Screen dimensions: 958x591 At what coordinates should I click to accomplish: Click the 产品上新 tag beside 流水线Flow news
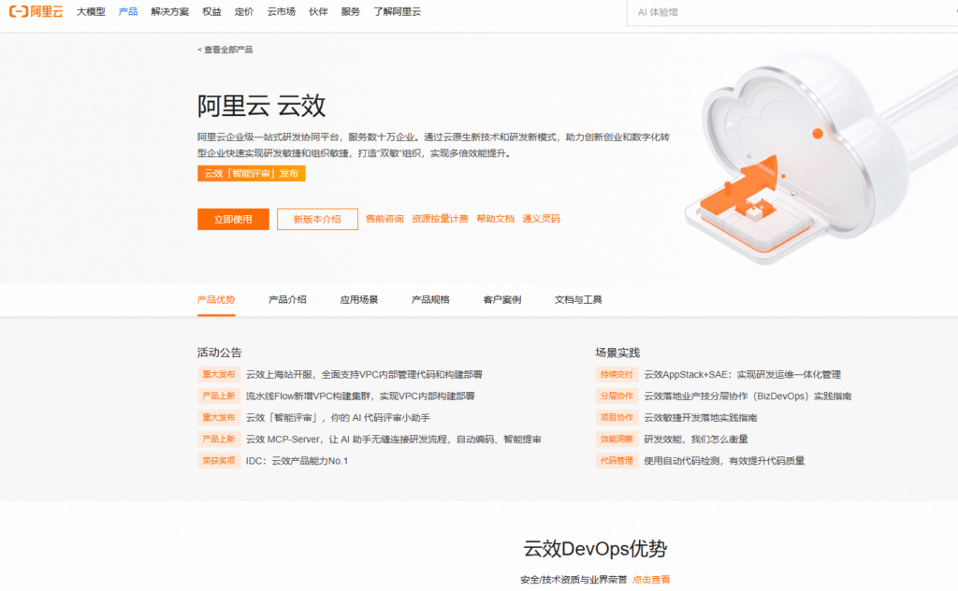click(218, 395)
